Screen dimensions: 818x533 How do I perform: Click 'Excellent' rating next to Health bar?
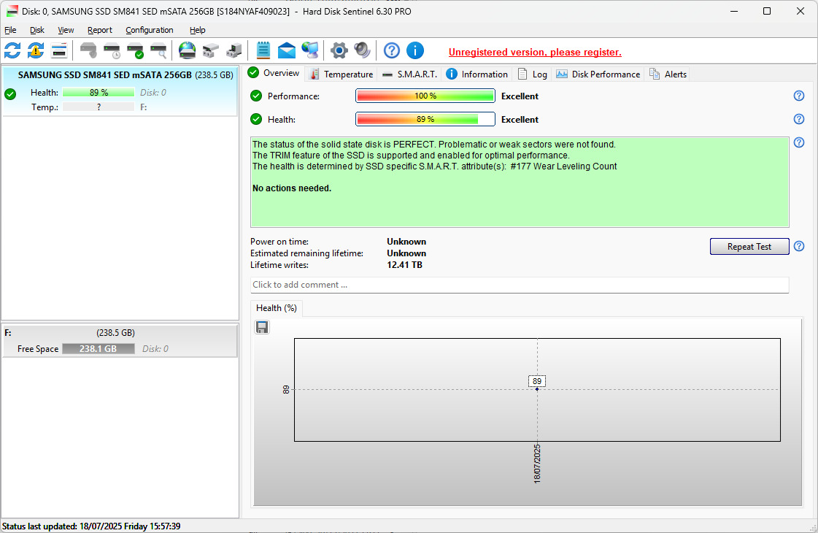(x=520, y=120)
